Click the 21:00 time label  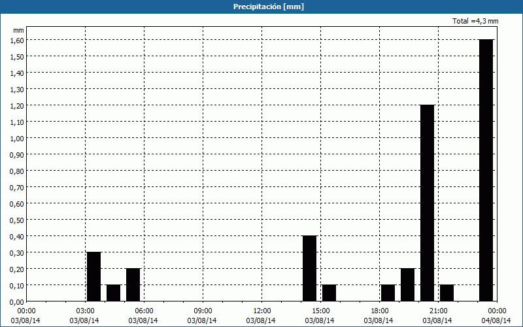click(438, 311)
